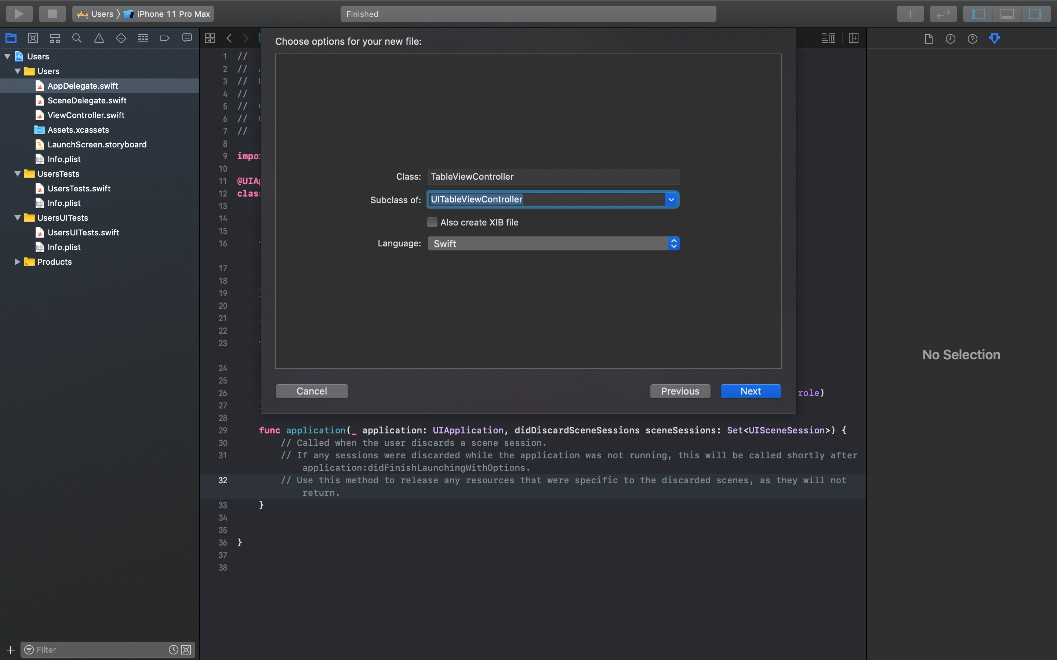Click line number 36 in gutter
This screenshot has width=1057, height=660.
223,543
